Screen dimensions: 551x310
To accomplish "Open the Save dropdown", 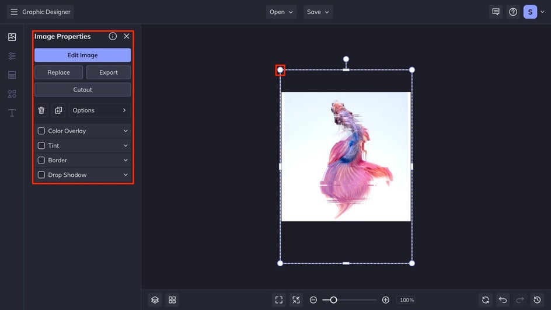I will tap(318, 12).
